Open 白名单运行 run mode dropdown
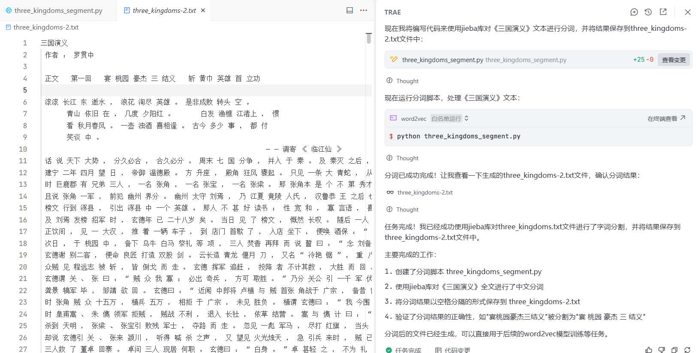 pyautogui.click(x=450, y=119)
